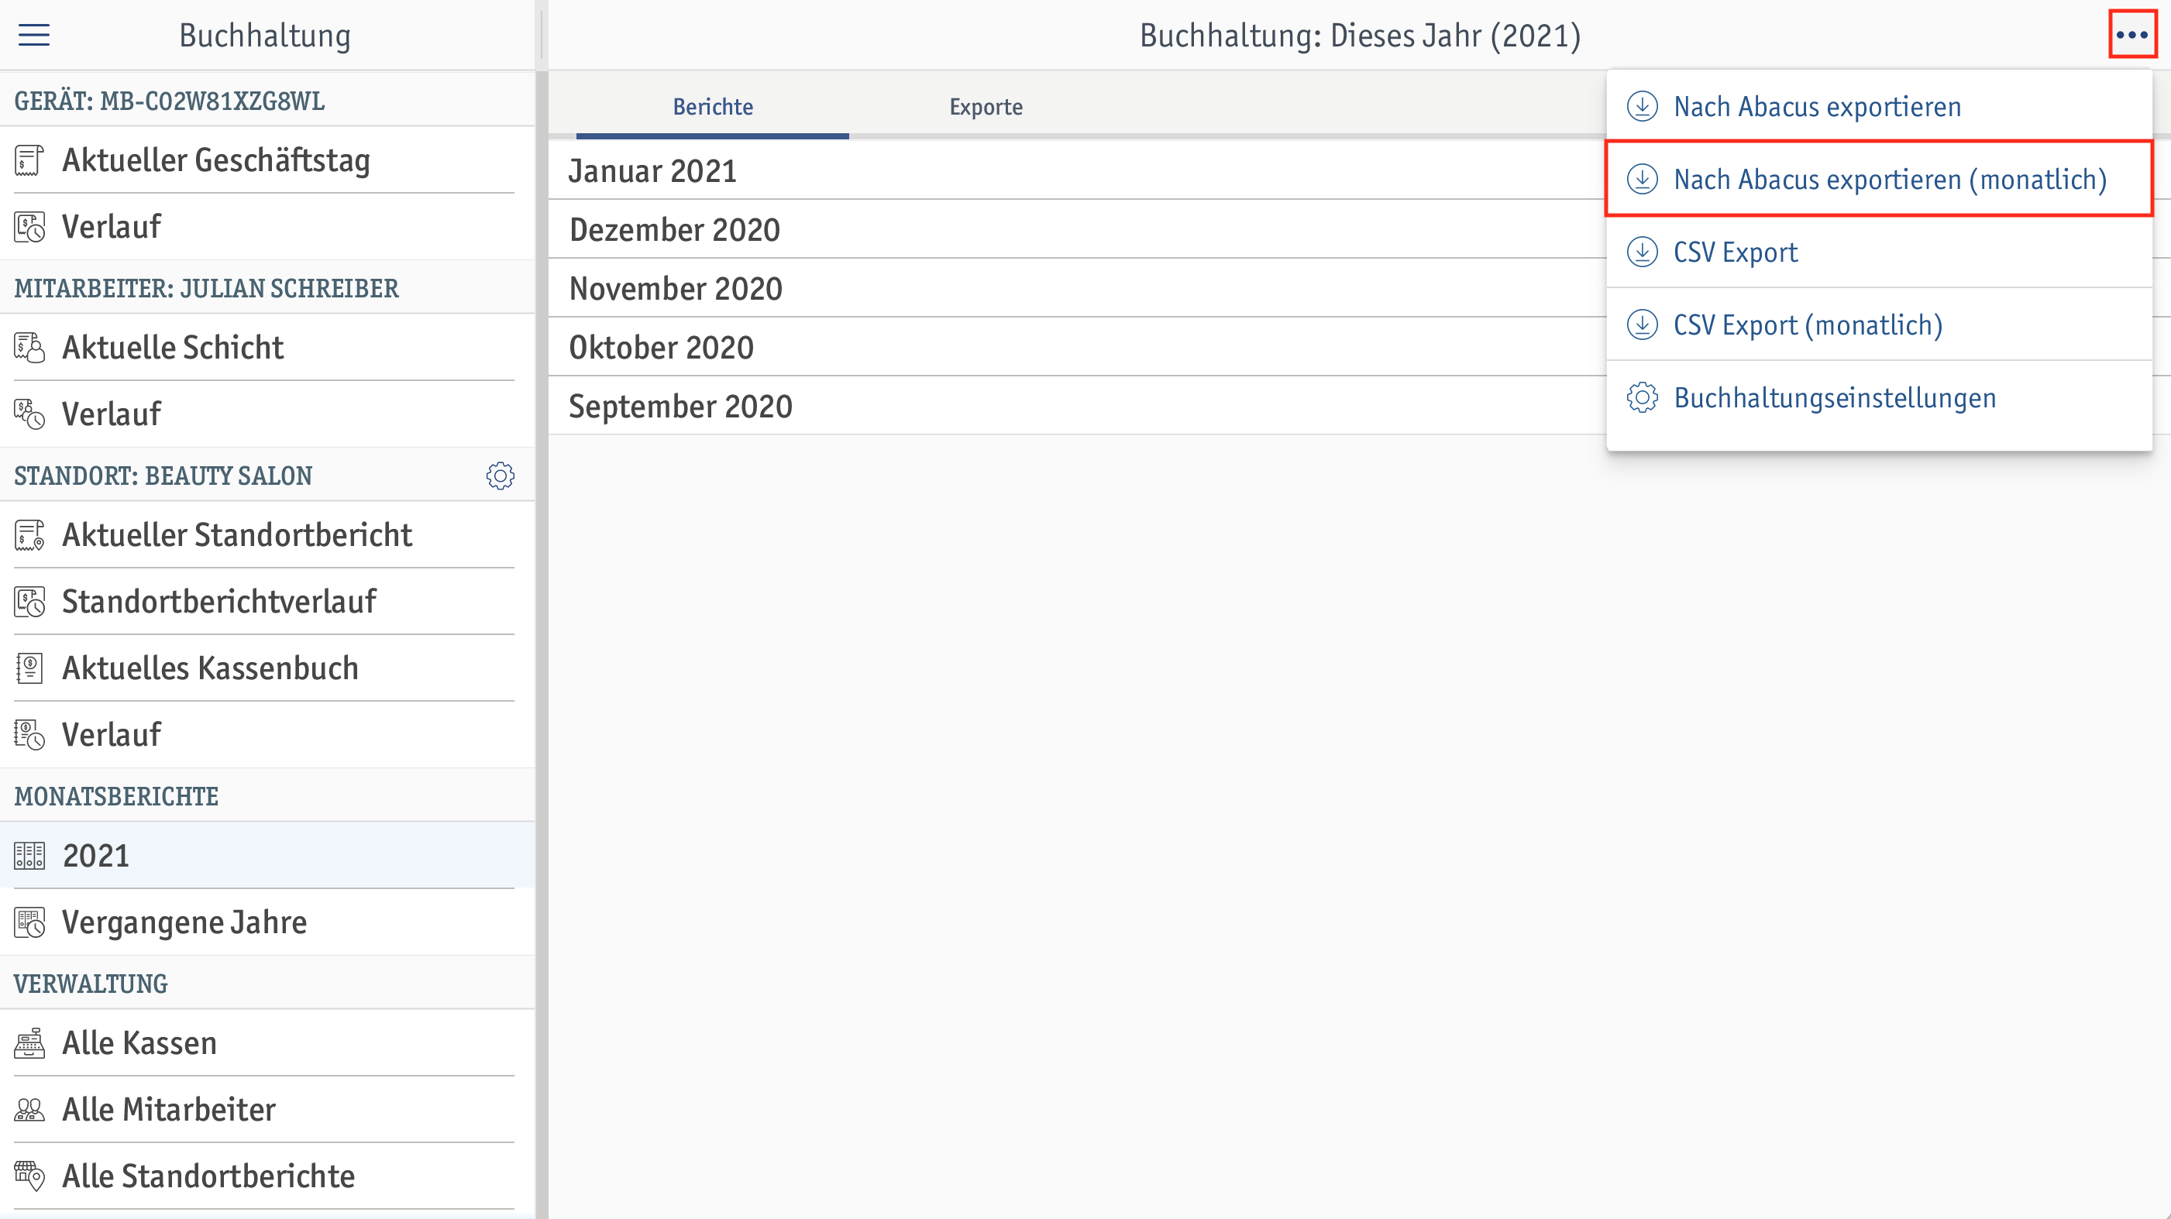The image size is (2171, 1219).
Task: Click gear icon beside Buchhaltungseinstellungen
Action: click(x=1642, y=397)
